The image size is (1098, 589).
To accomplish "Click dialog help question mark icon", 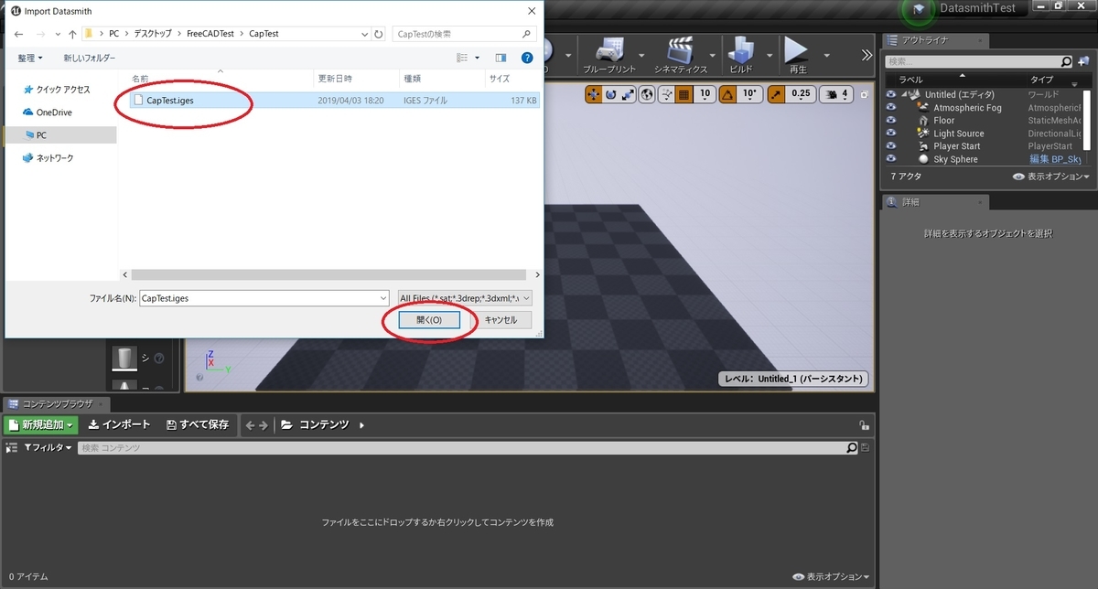I will click(x=527, y=58).
